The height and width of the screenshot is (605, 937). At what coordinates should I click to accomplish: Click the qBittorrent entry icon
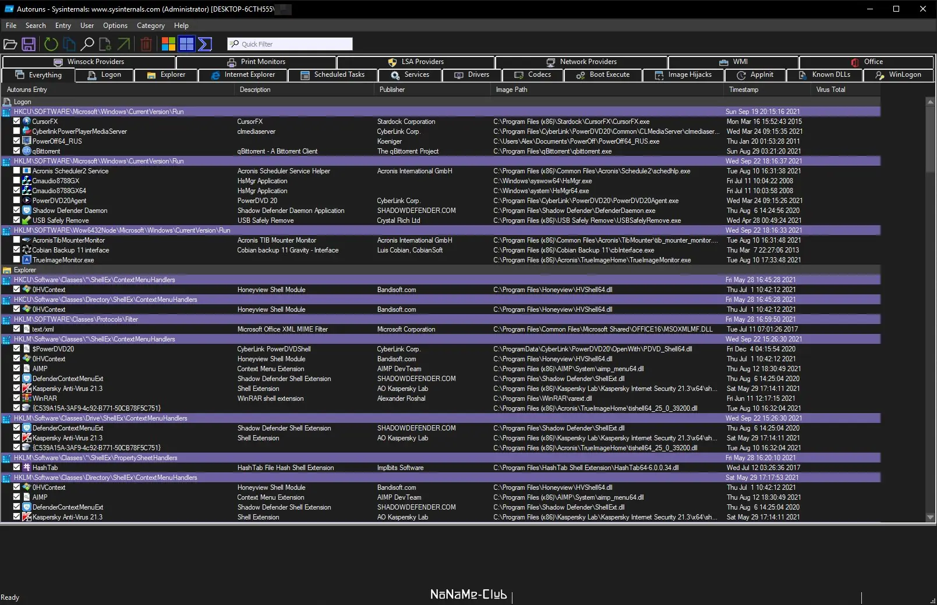click(x=26, y=151)
